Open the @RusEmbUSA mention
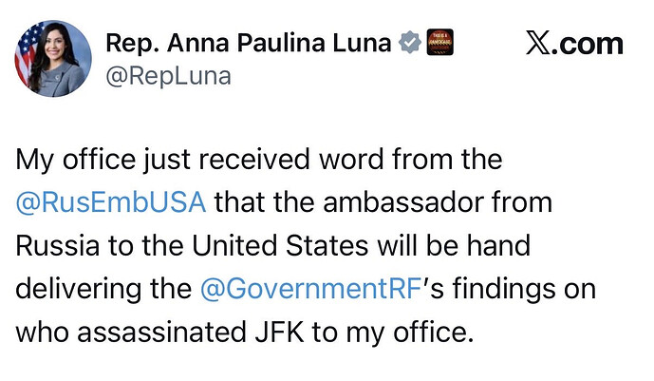 110,201
